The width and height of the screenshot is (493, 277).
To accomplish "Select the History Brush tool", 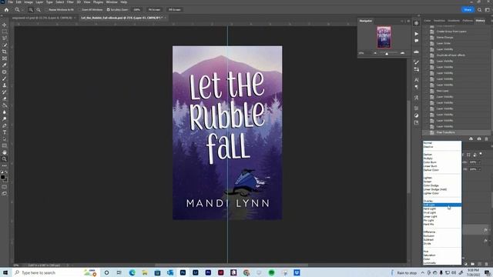I will 5,92.
